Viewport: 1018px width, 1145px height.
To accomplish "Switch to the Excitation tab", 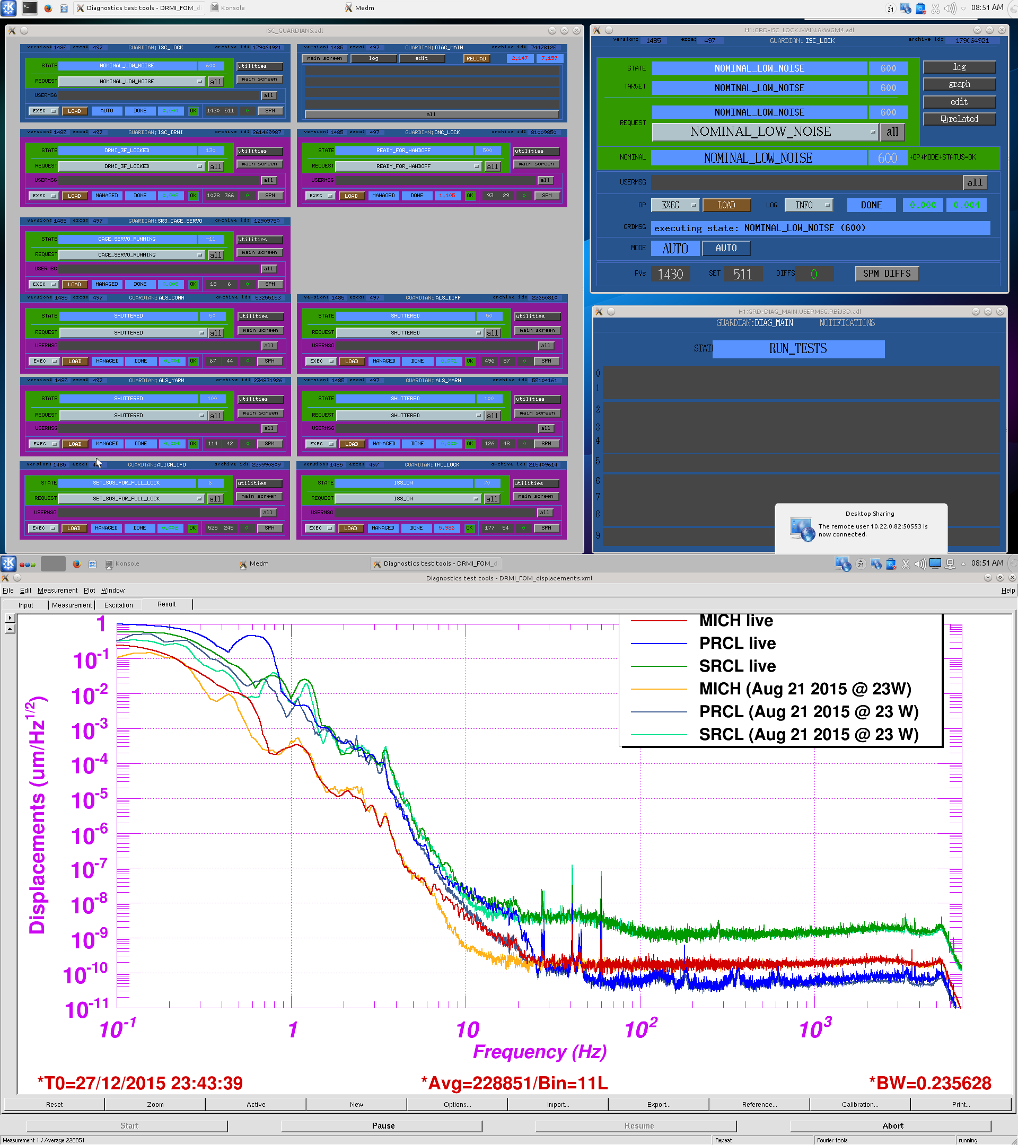I will 119,605.
